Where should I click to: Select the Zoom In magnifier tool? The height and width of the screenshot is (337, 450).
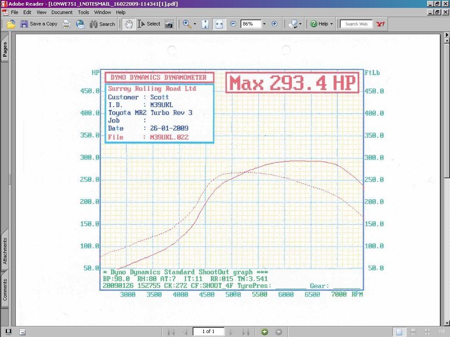[187, 24]
